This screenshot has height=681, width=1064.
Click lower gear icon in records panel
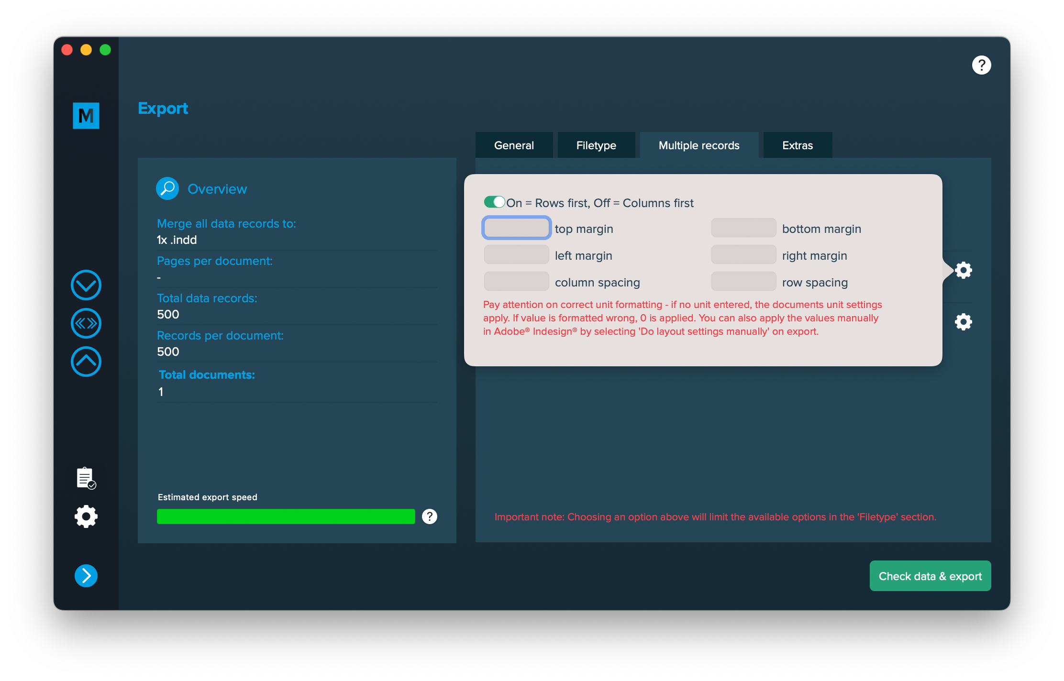pos(964,322)
